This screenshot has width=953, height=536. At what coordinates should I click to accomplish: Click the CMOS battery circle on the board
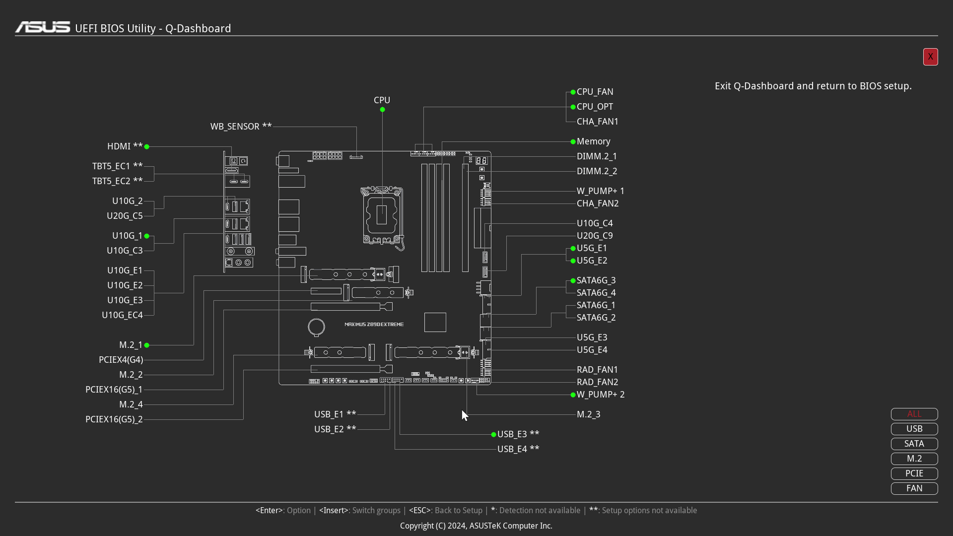(316, 327)
